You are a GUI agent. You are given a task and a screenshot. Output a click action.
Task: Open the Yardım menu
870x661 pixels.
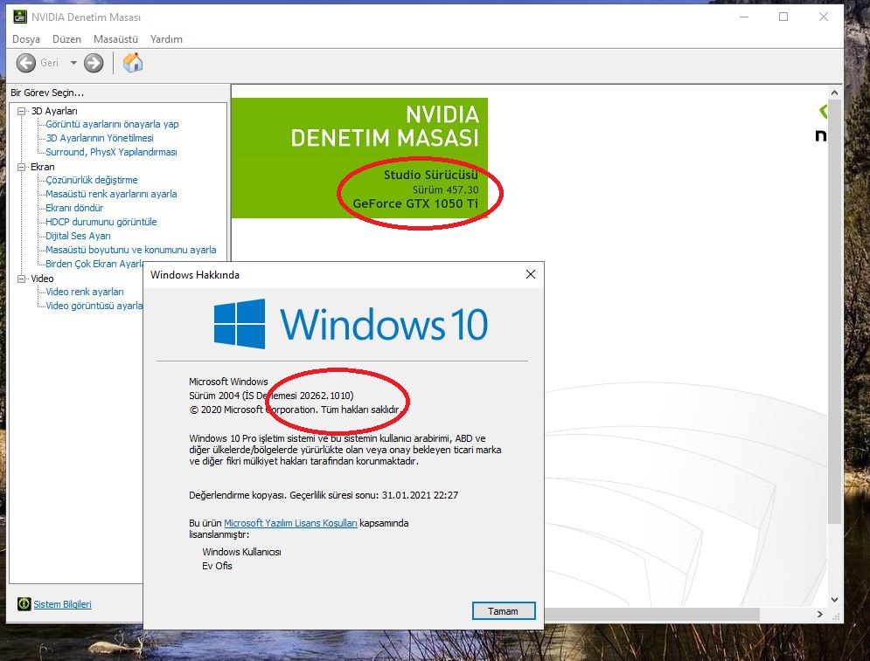coord(166,39)
